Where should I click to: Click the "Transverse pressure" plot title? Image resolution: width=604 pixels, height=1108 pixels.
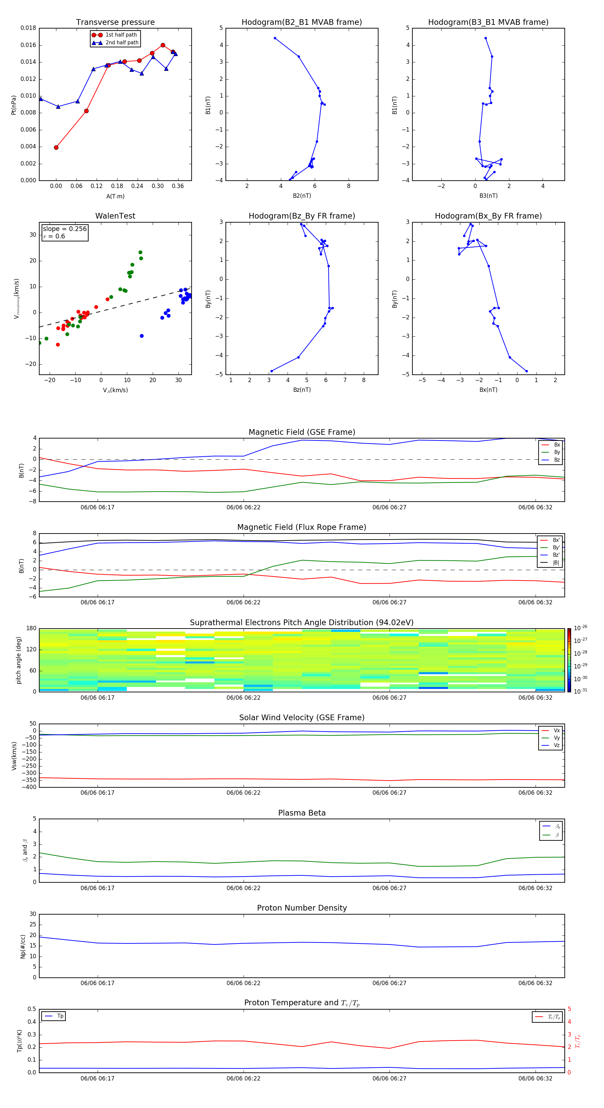click(x=115, y=22)
